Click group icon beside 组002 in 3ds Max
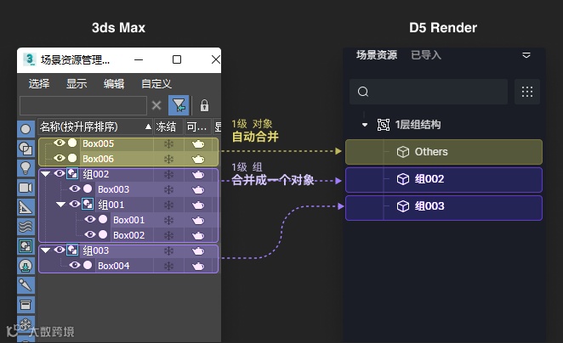The image size is (563, 343). tap(72, 174)
